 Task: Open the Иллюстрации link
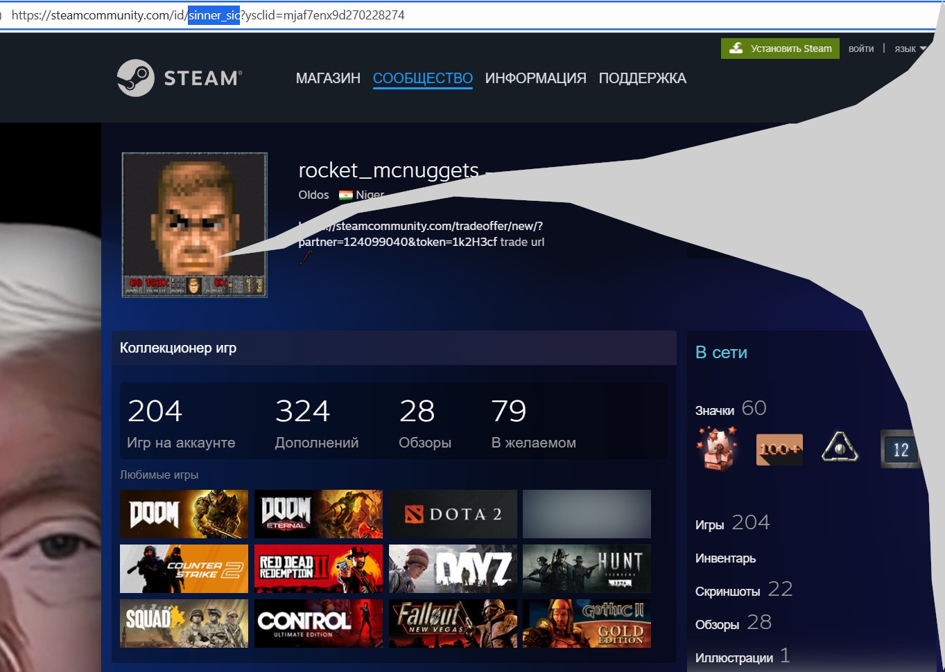coord(743,656)
